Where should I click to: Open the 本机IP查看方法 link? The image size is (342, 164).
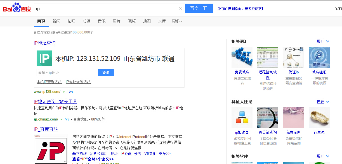click(49, 82)
